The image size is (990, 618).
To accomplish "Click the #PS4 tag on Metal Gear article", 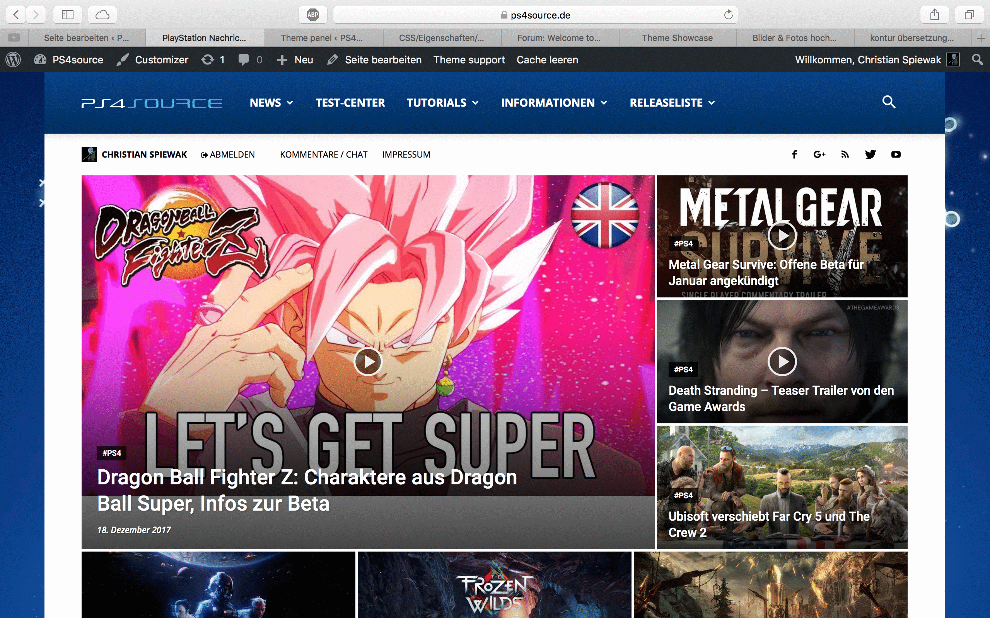I will click(683, 244).
